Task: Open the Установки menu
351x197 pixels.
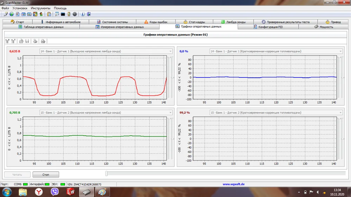Action: click(20, 8)
